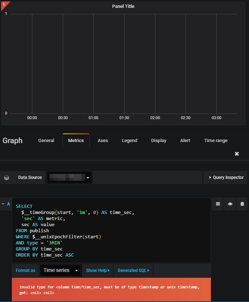Viewport: 249px width, 302px height.
Task: Delete query A using the trash icon
Action: (242, 204)
